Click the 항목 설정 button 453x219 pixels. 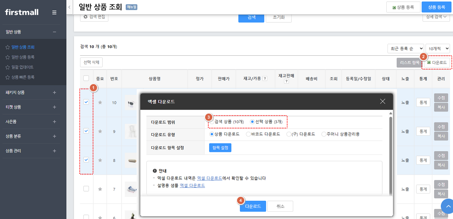point(220,148)
